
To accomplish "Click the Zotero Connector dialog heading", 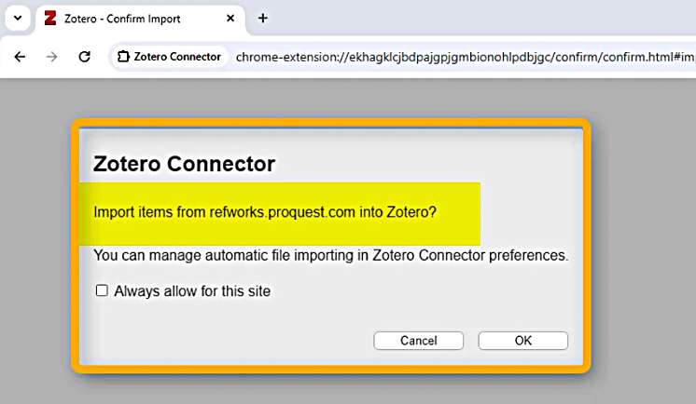I will (185, 165).
